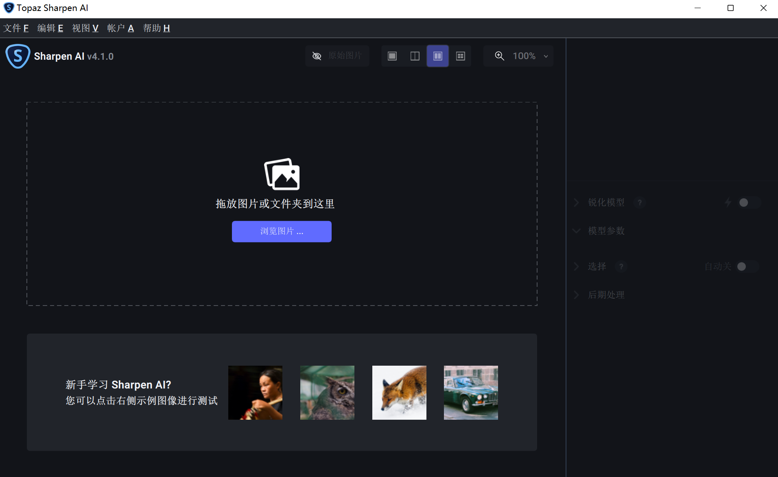Toggle the 原始图片 original view button

point(337,56)
